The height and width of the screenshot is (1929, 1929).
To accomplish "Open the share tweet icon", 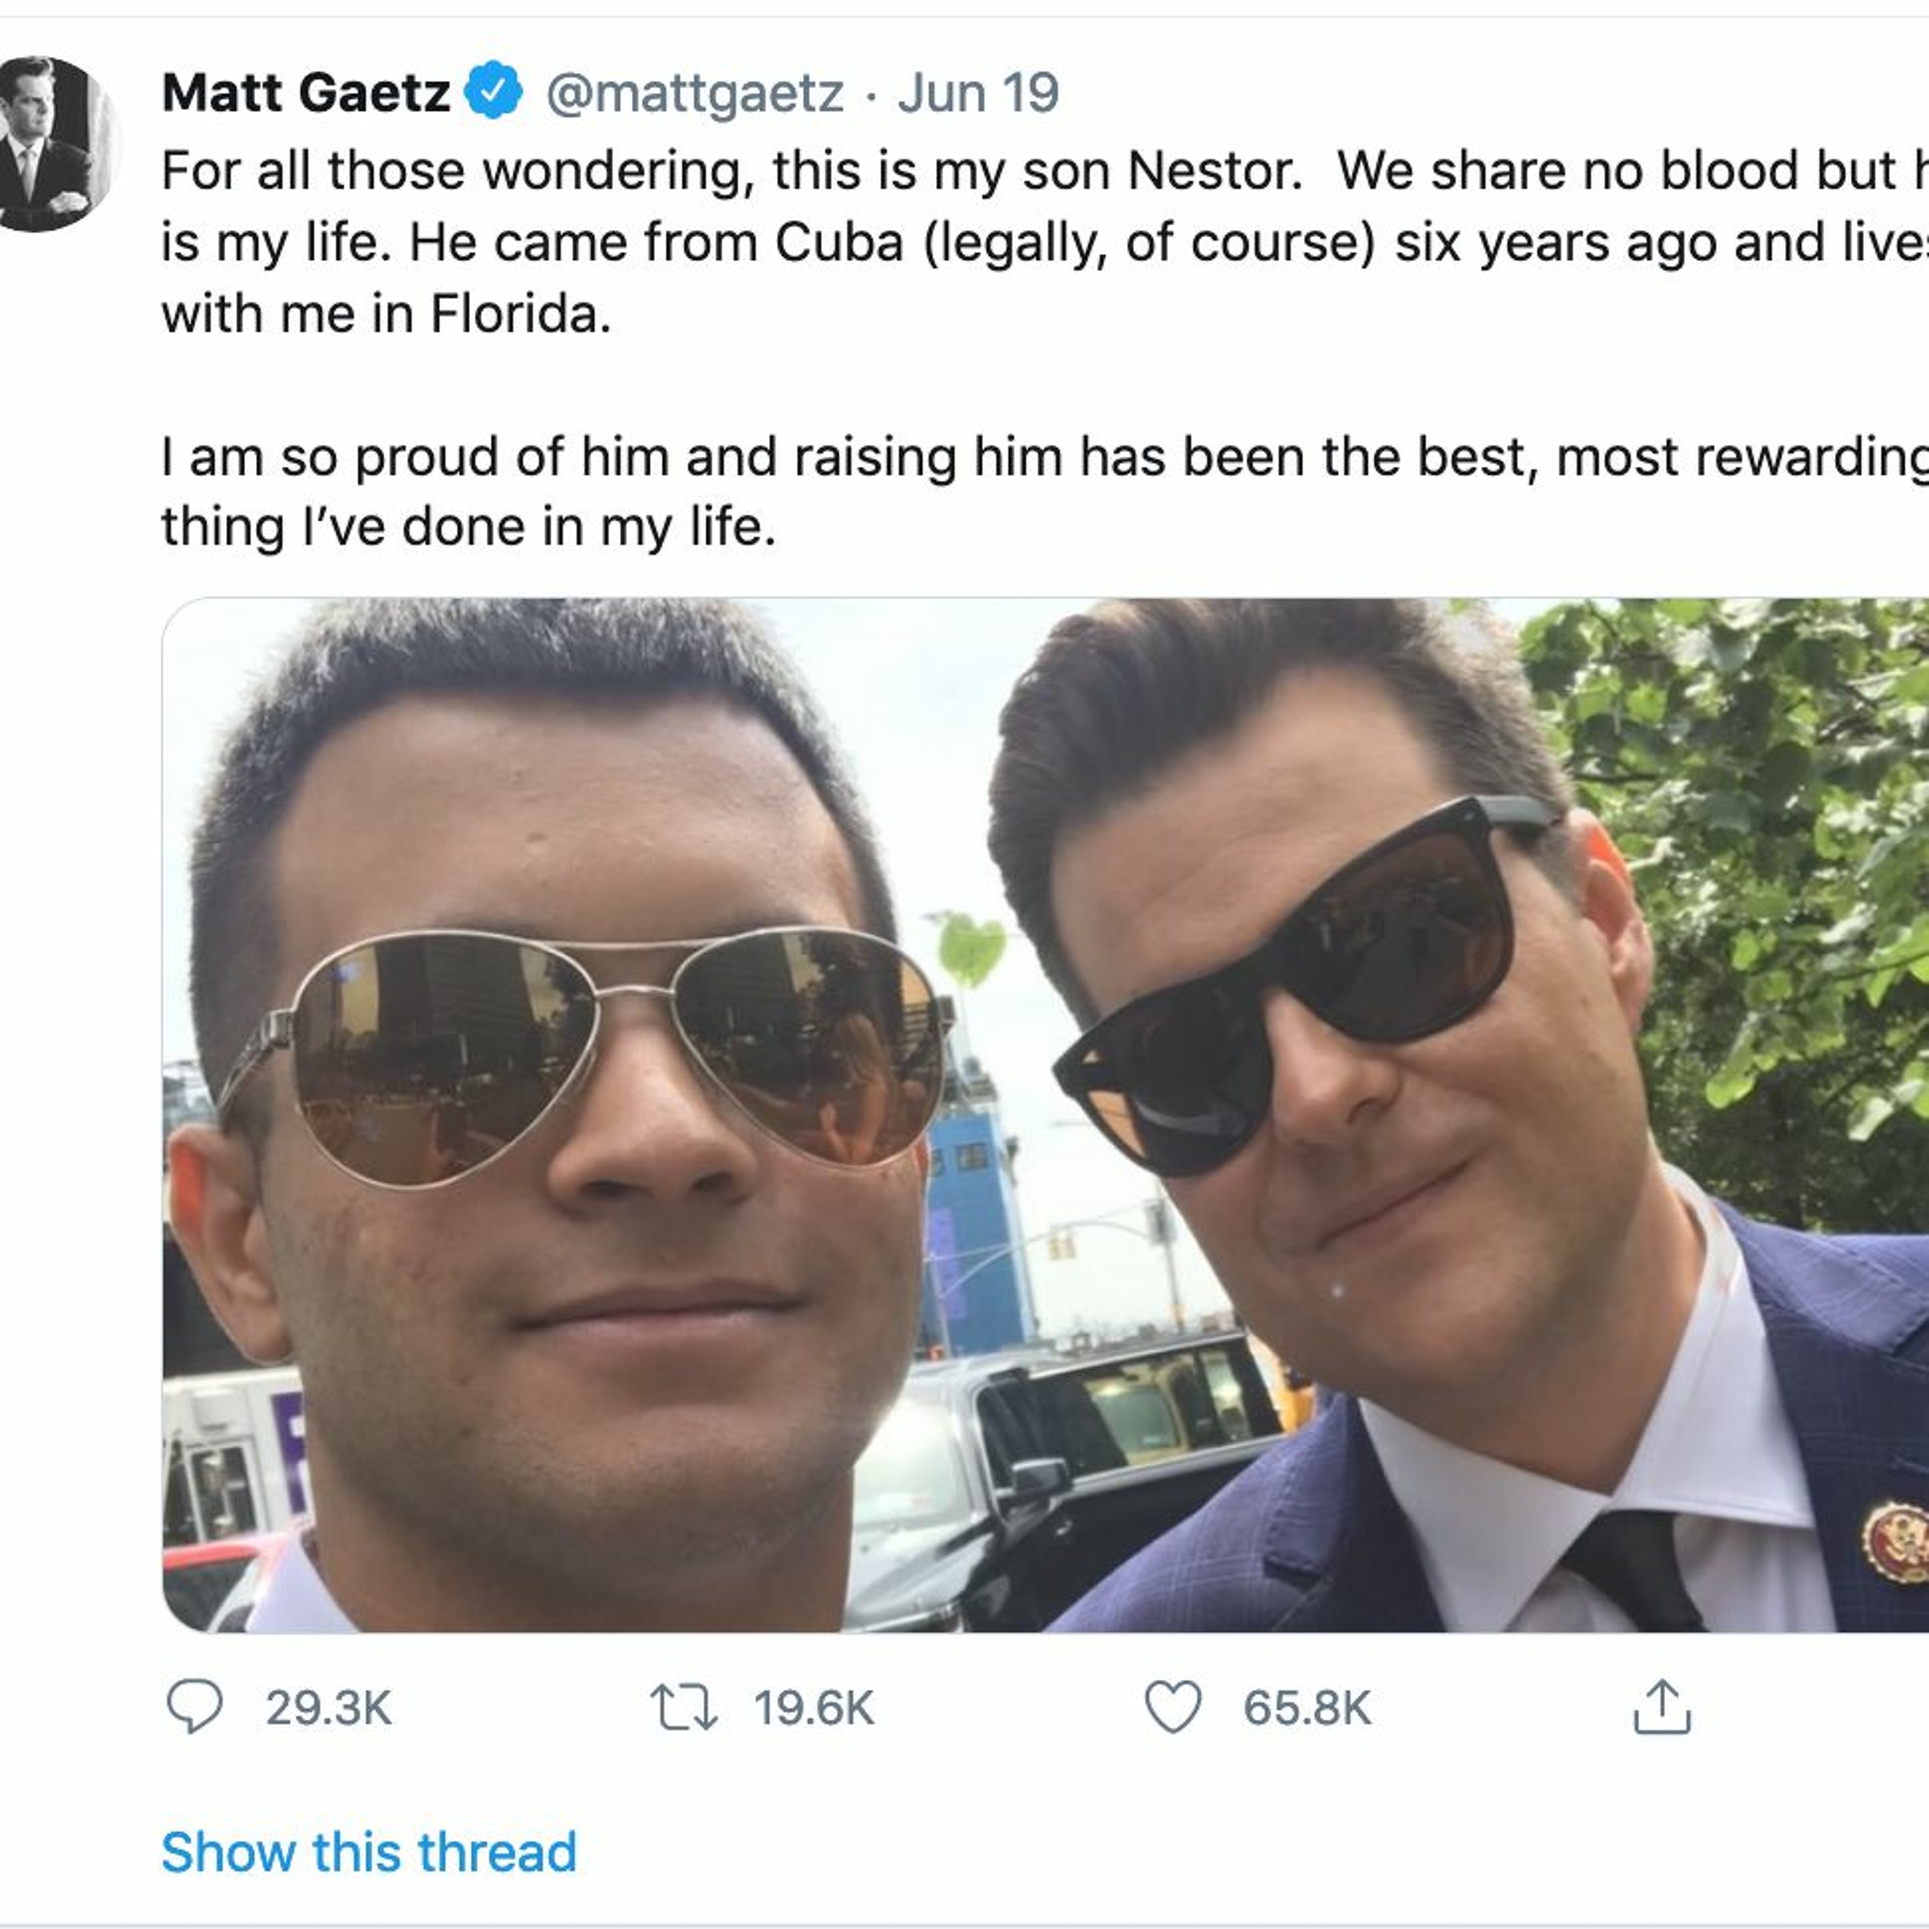I will (x=1662, y=1707).
